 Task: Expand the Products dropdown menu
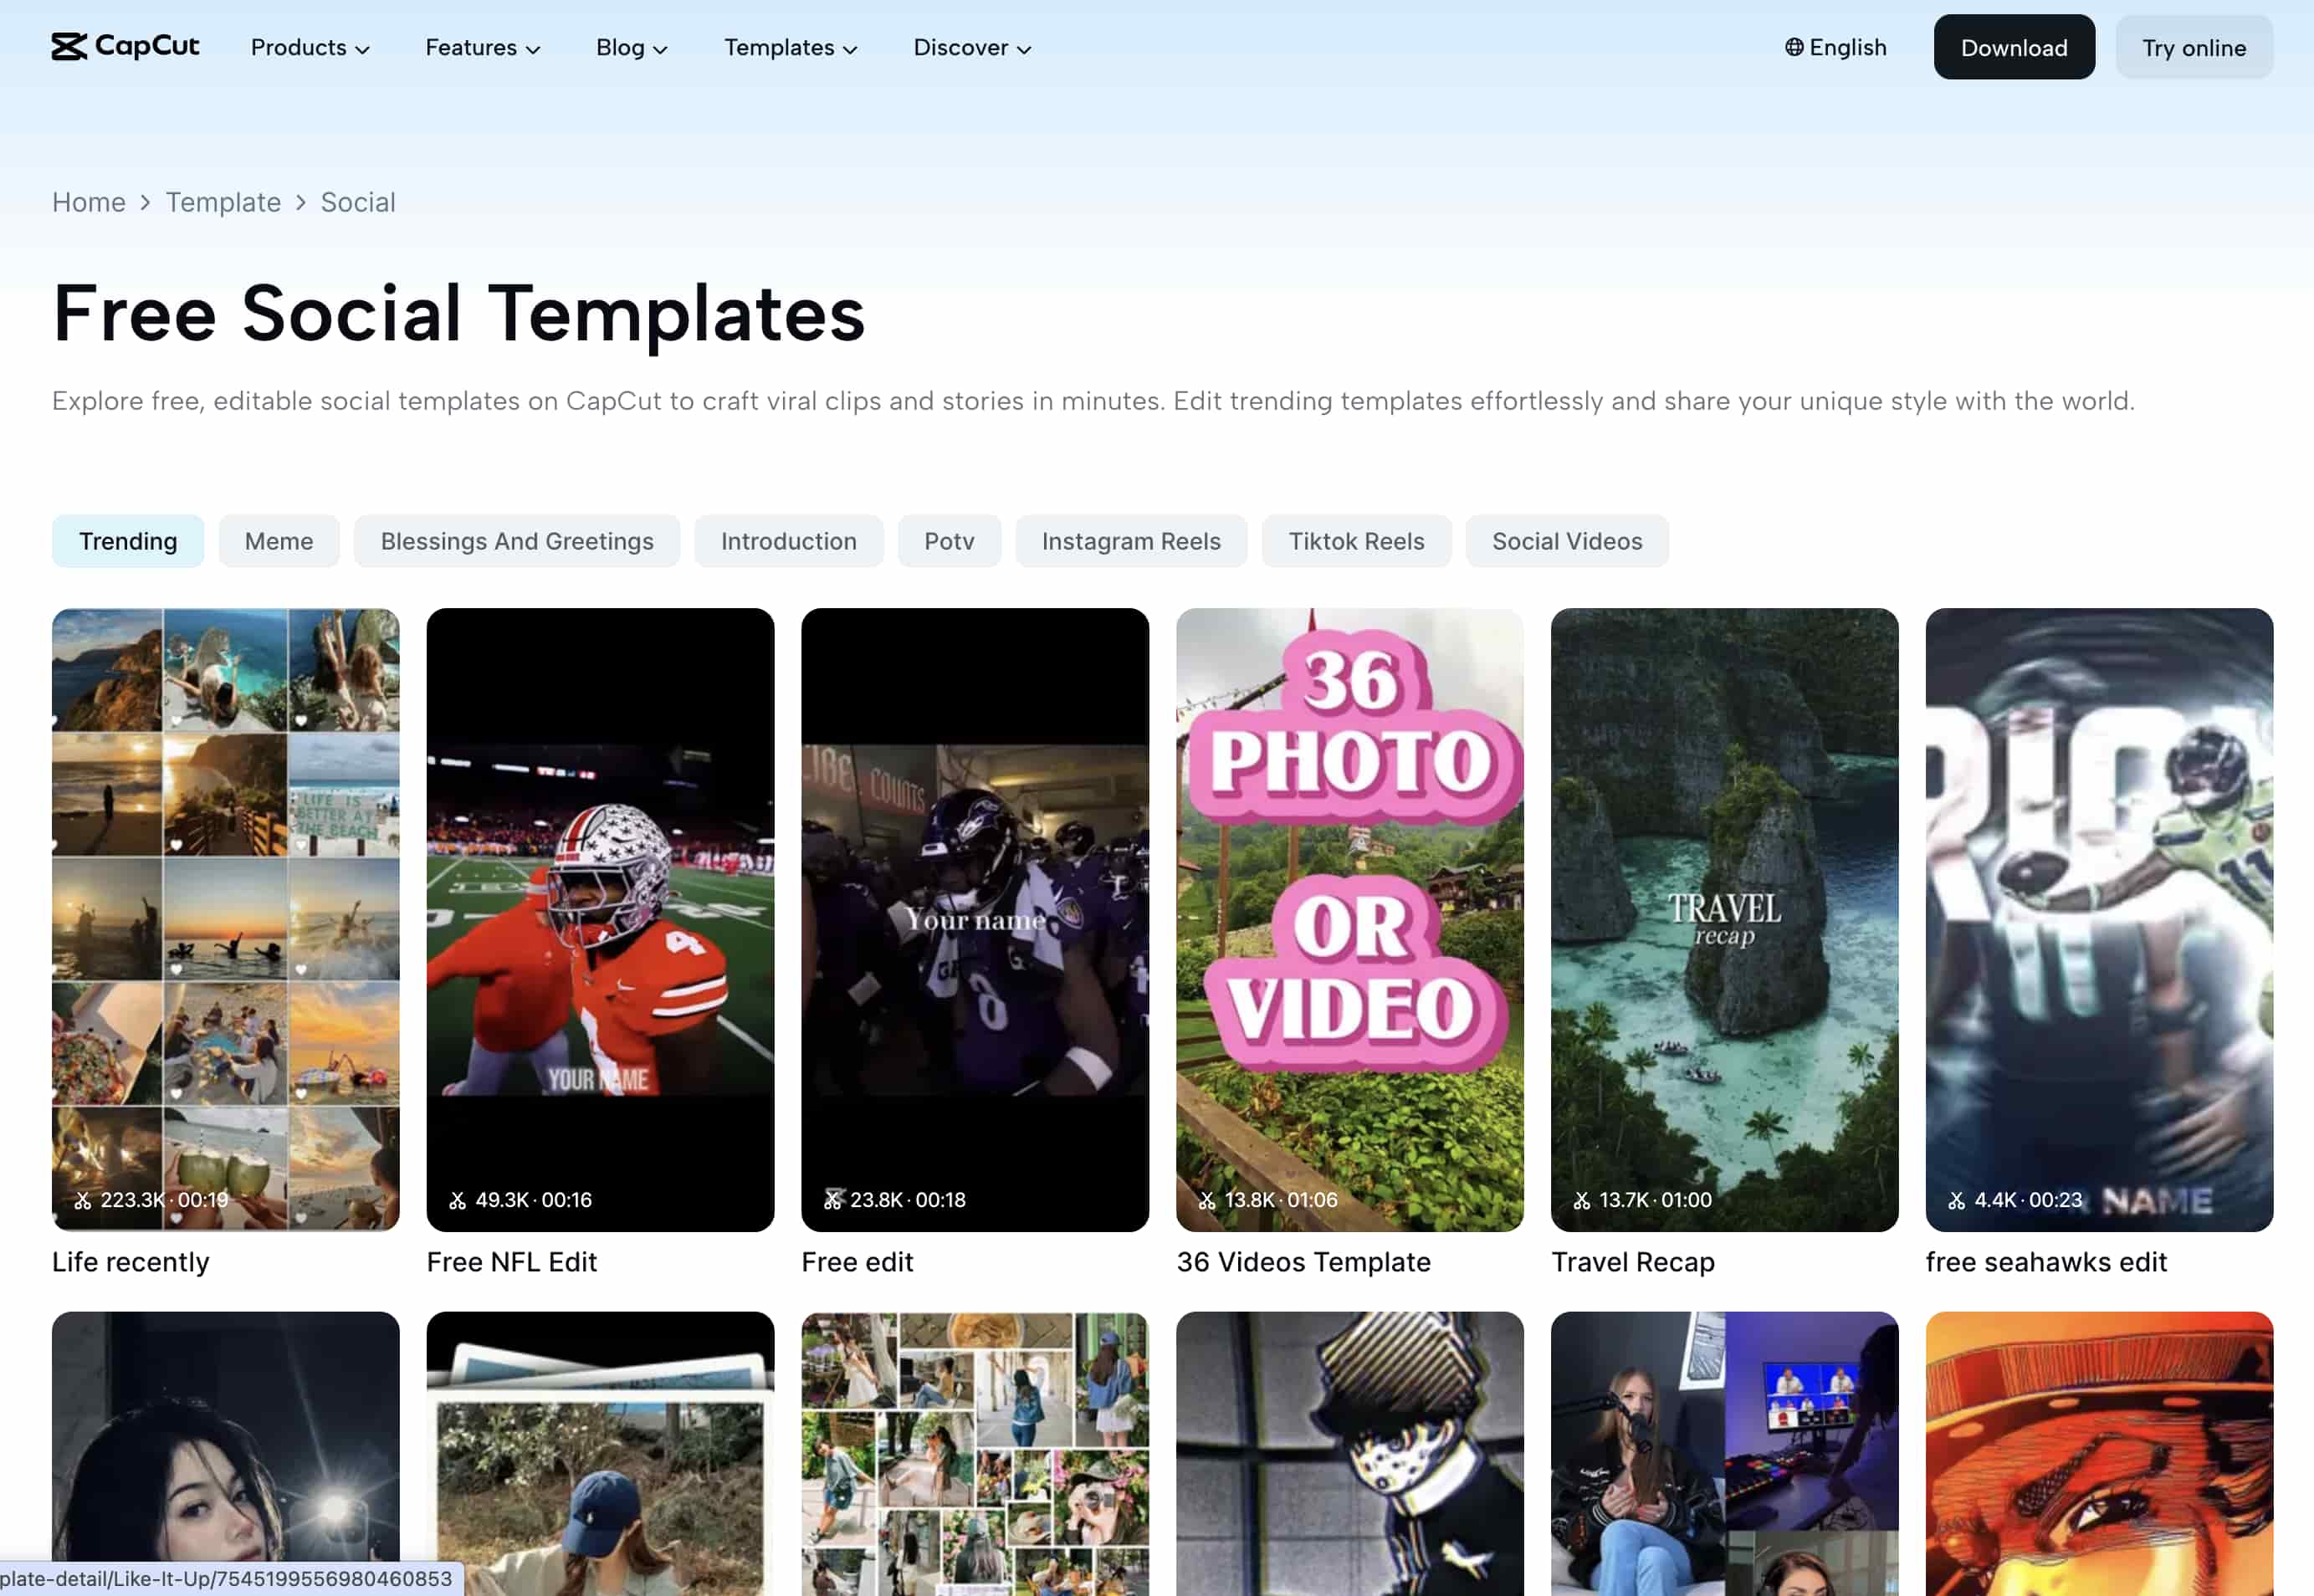[x=310, y=47]
